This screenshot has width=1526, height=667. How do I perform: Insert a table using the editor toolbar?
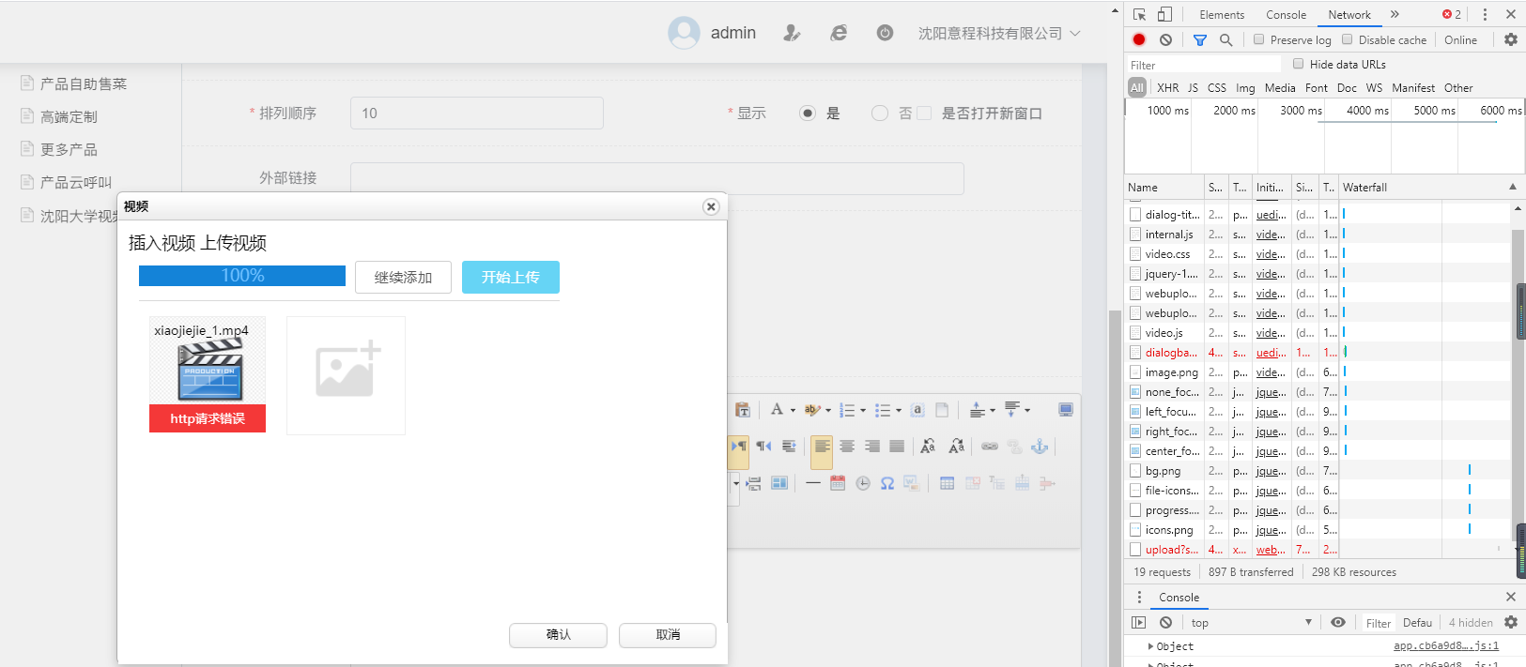(947, 483)
